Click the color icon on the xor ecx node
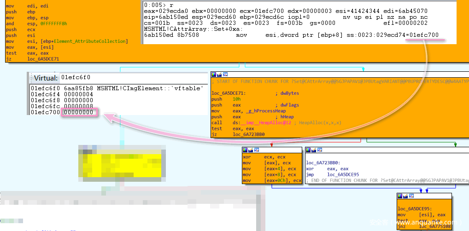469x231 pixels. 246,150
